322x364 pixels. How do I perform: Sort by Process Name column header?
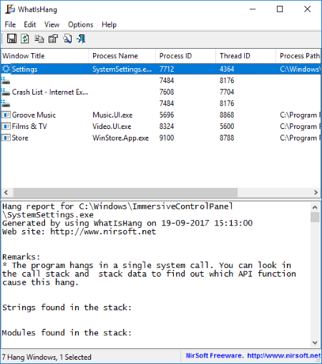point(122,56)
